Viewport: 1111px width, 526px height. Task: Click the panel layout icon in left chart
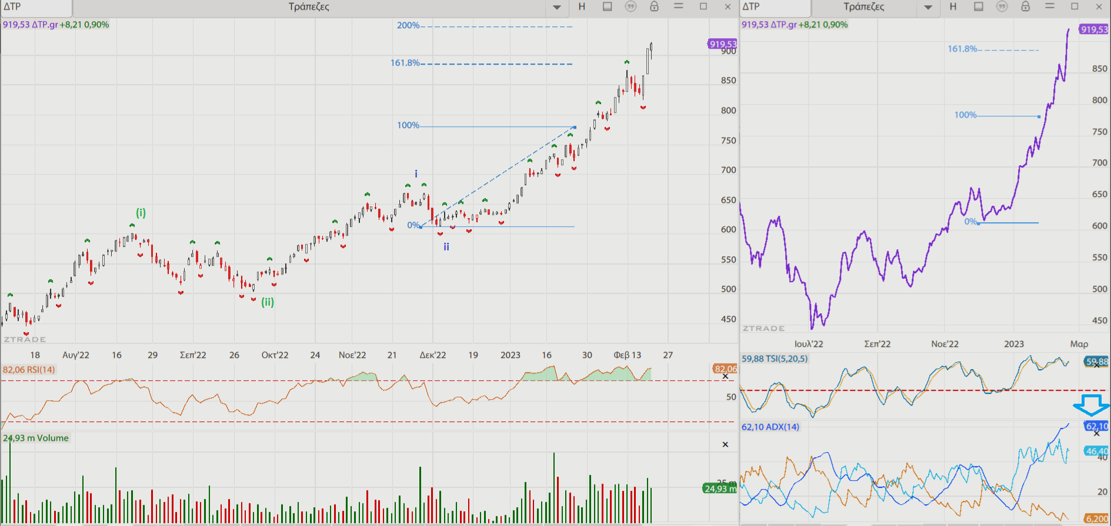click(x=608, y=6)
